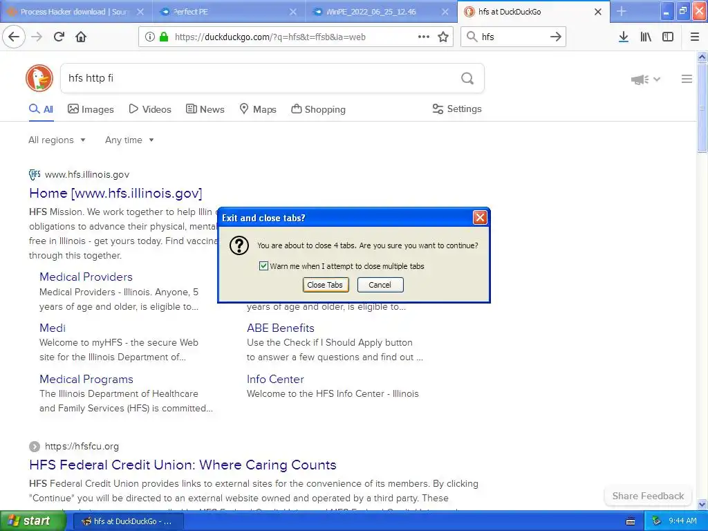Image resolution: width=708 pixels, height=531 pixels.
Task: Open the Info Center sitelink
Action: [275, 380]
